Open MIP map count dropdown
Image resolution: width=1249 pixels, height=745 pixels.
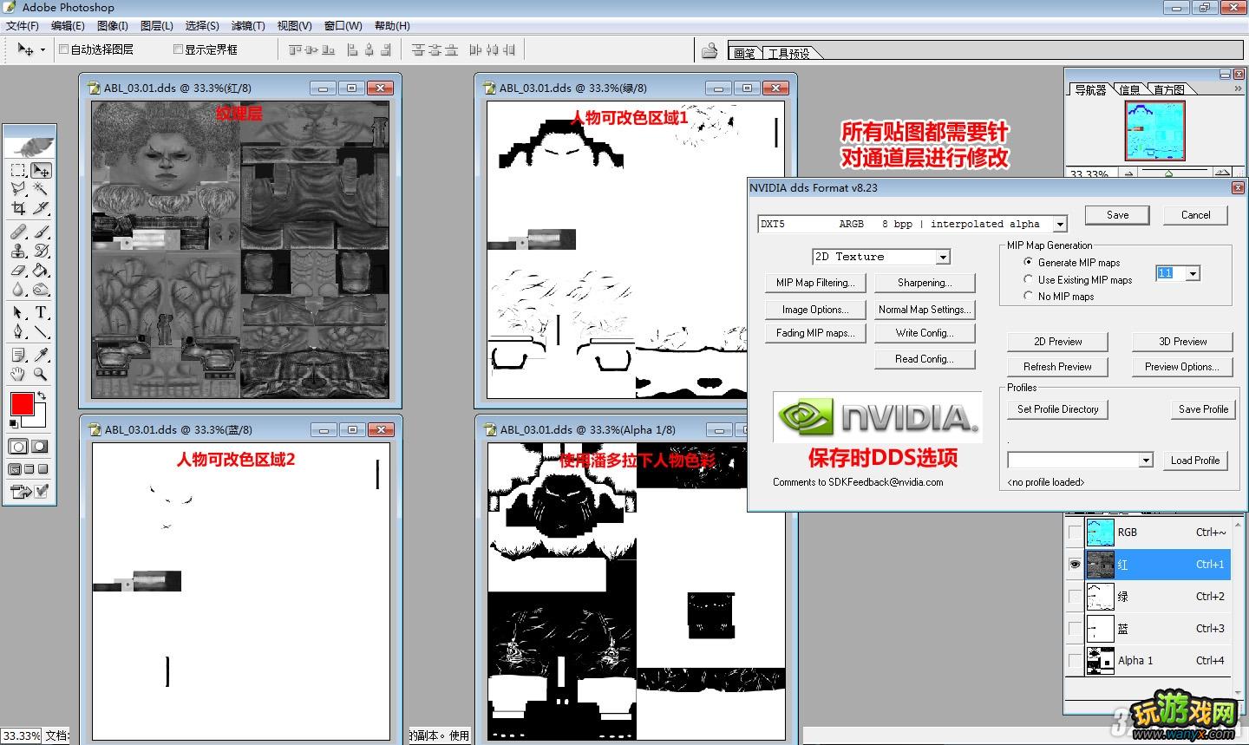1193,274
